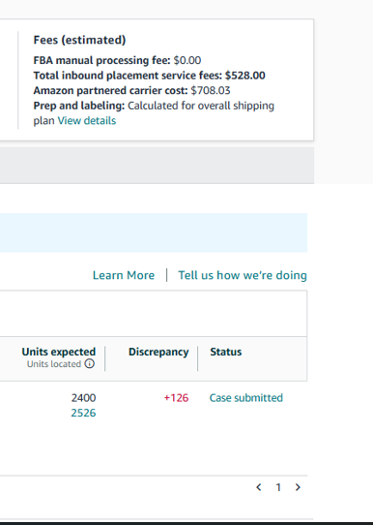
Task: Go to the next page with right chevron
Action: (x=298, y=487)
